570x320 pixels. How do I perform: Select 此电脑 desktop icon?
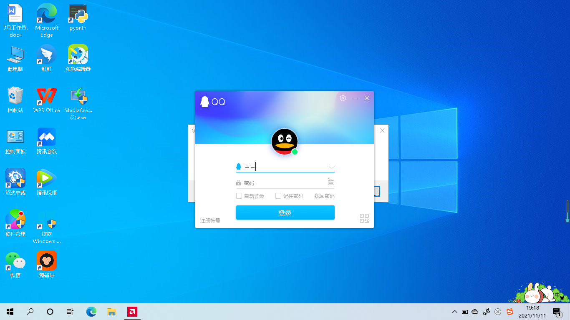15,58
